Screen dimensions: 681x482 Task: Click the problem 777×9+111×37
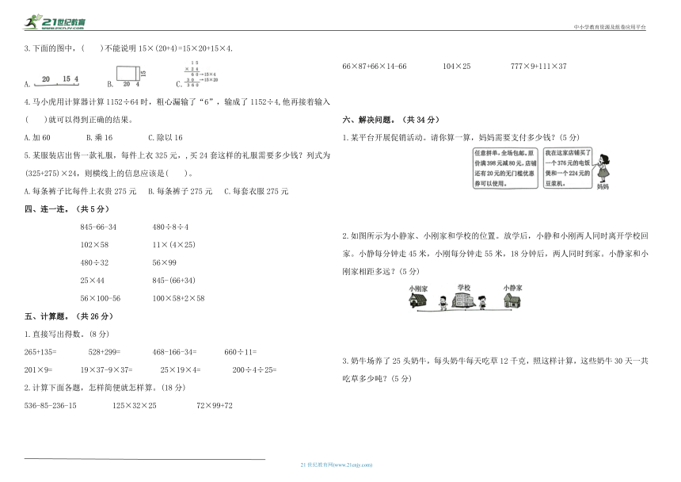pyautogui.click(x=538, y=66)
